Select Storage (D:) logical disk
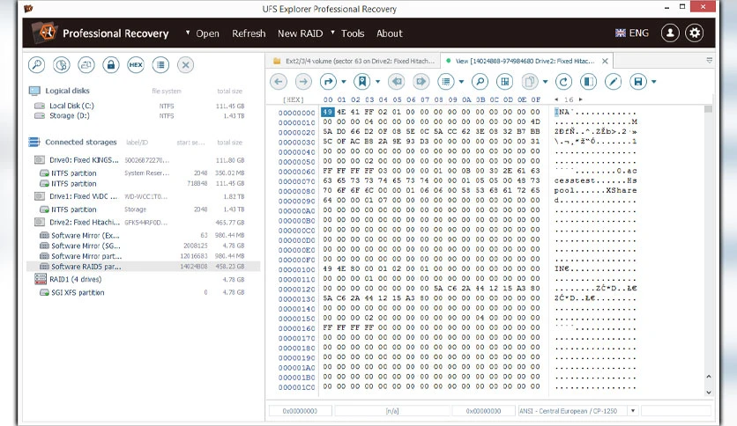 69,115
